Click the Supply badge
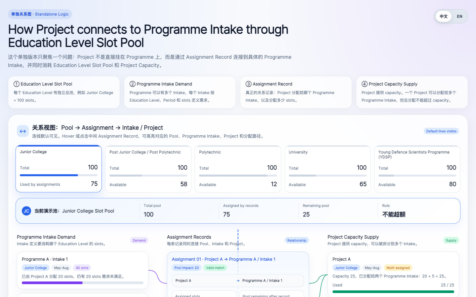 click(451, 240)
